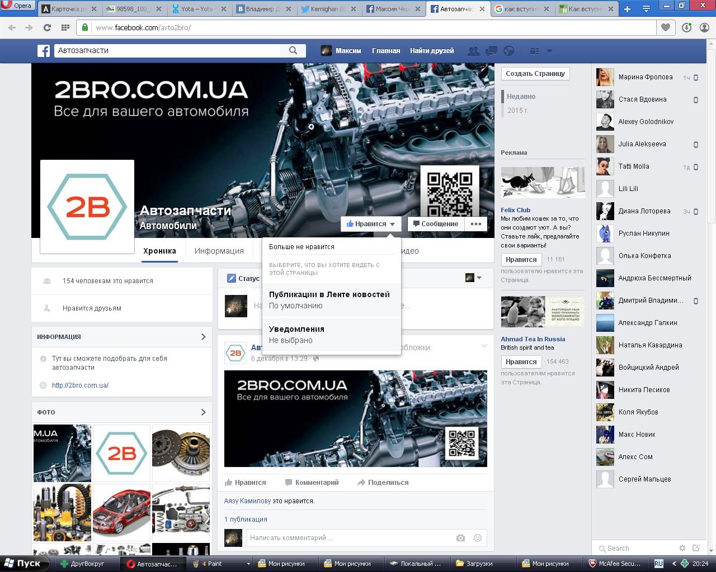
Task: Open a new browser tab
Action: (627, 9)
